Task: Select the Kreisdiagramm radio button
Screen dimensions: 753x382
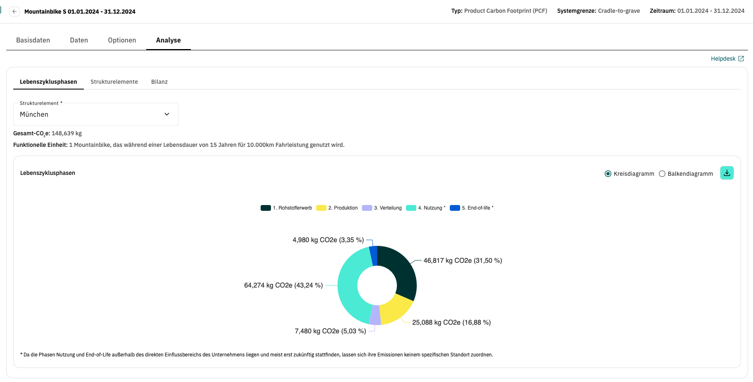Action: [608, 174]
